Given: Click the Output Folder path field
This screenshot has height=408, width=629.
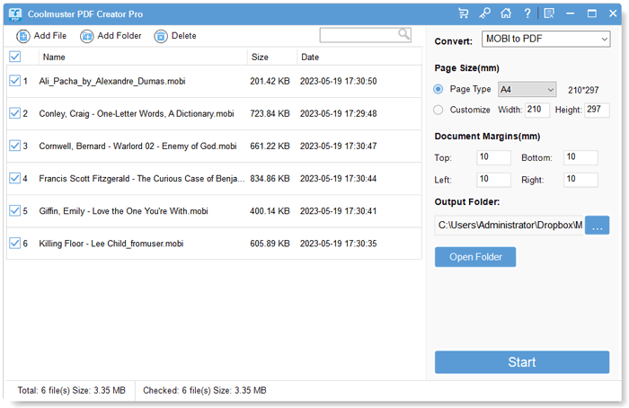Looking at the screenshot, I should click(509, 225).
